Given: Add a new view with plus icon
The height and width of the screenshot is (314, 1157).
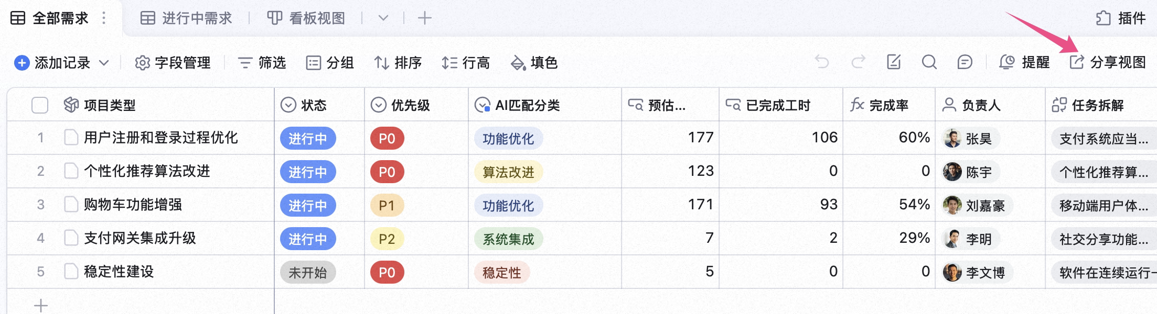Looking at the screenshot, I should click(x=424, y=18).
